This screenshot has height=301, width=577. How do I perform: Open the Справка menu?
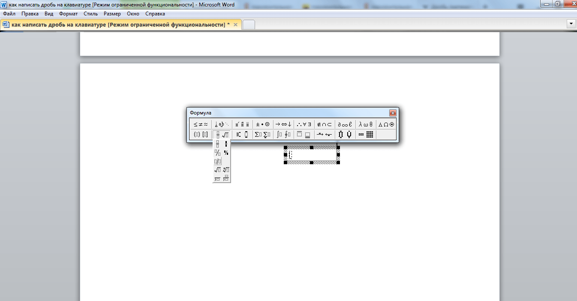tap(155, 14)
